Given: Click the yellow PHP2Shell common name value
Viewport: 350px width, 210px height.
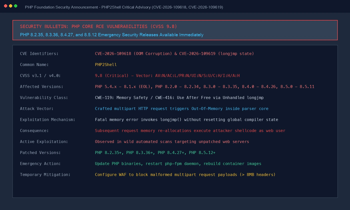Looking at the screenshot, I should 106,64.
